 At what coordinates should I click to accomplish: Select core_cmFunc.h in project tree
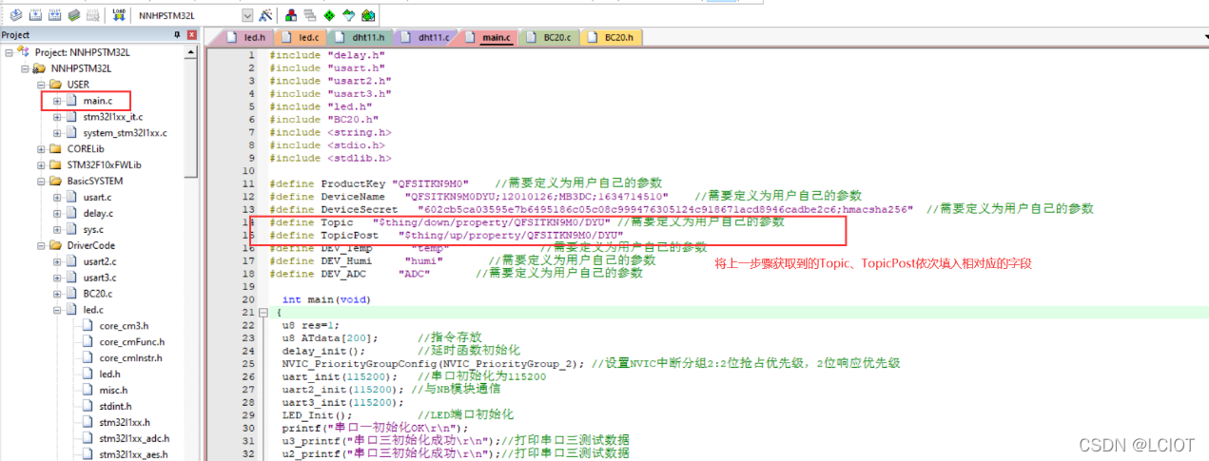coord(131,342)
